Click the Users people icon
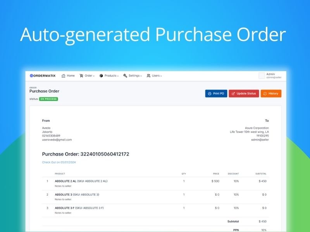The image size is (310, 232). (148, 76)
